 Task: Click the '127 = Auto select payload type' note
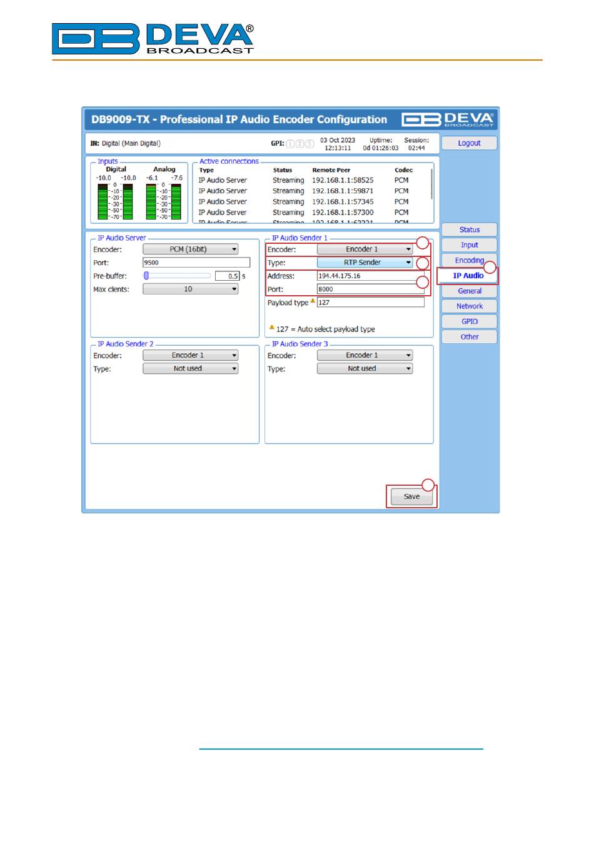click(326, 329)
